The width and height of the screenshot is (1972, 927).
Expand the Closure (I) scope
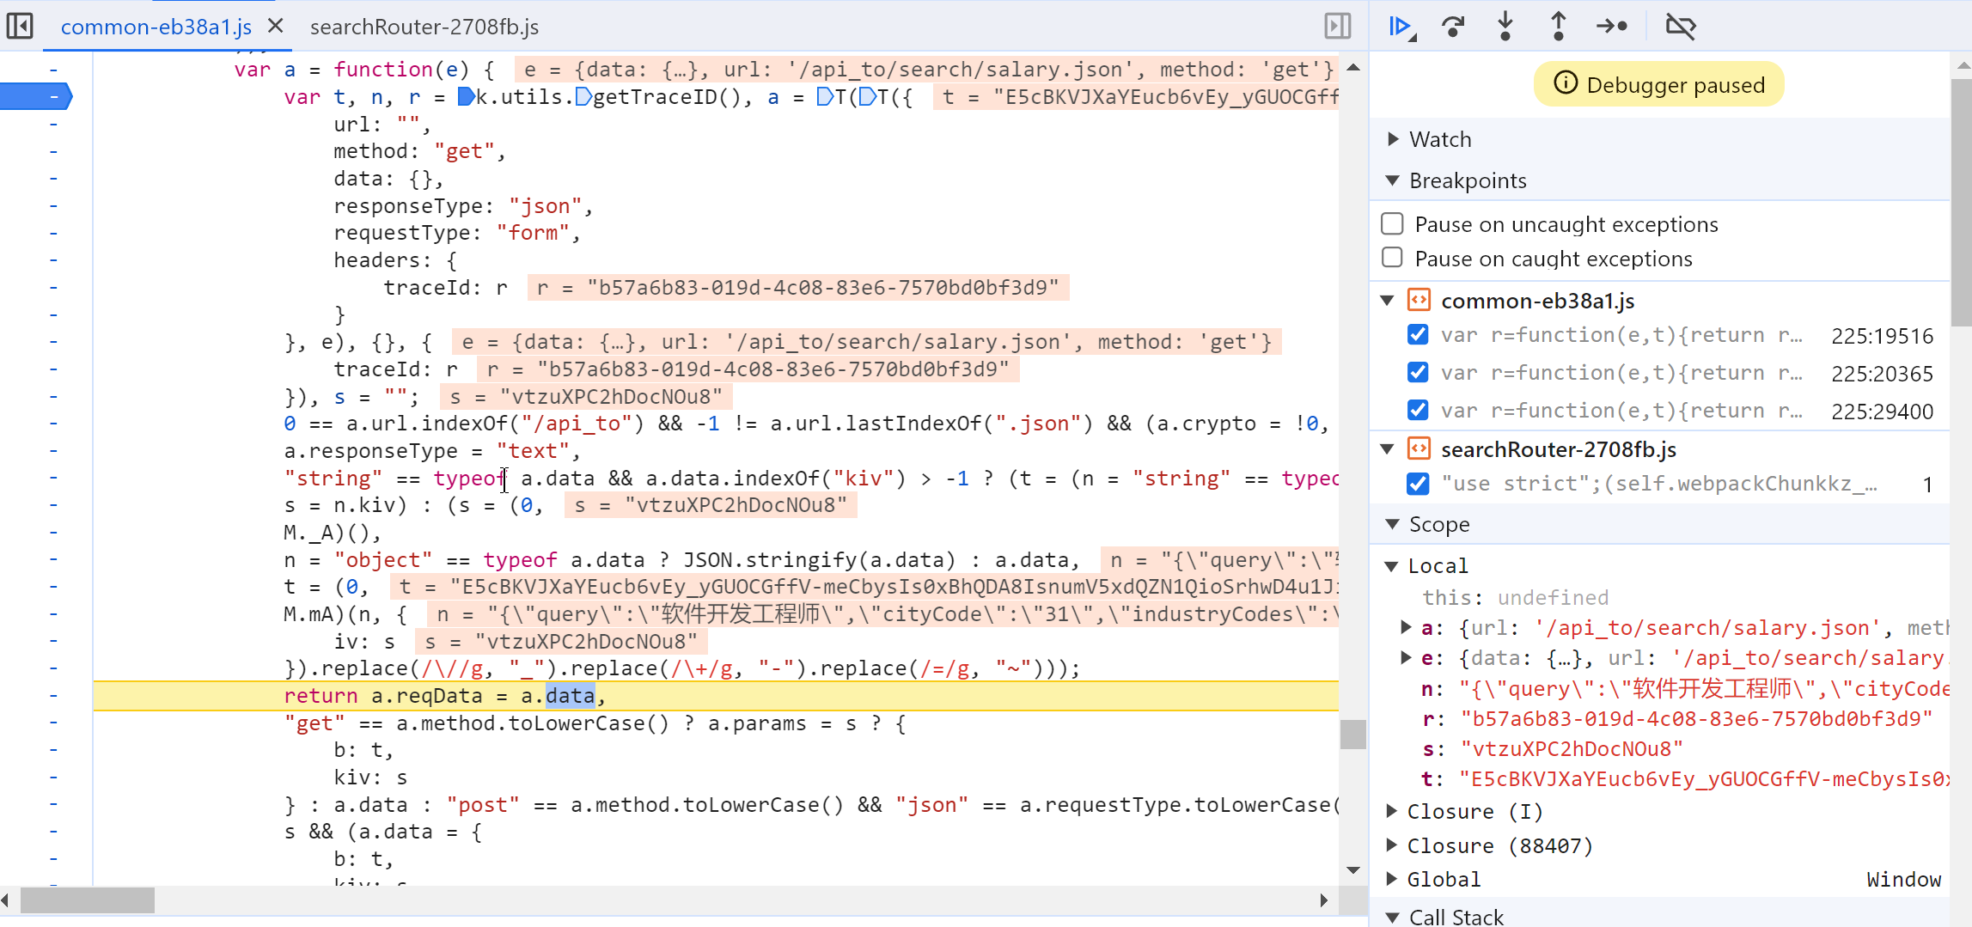coord(1392,810)
